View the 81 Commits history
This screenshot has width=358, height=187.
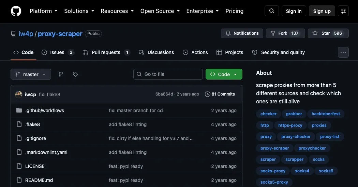[220, 94]
